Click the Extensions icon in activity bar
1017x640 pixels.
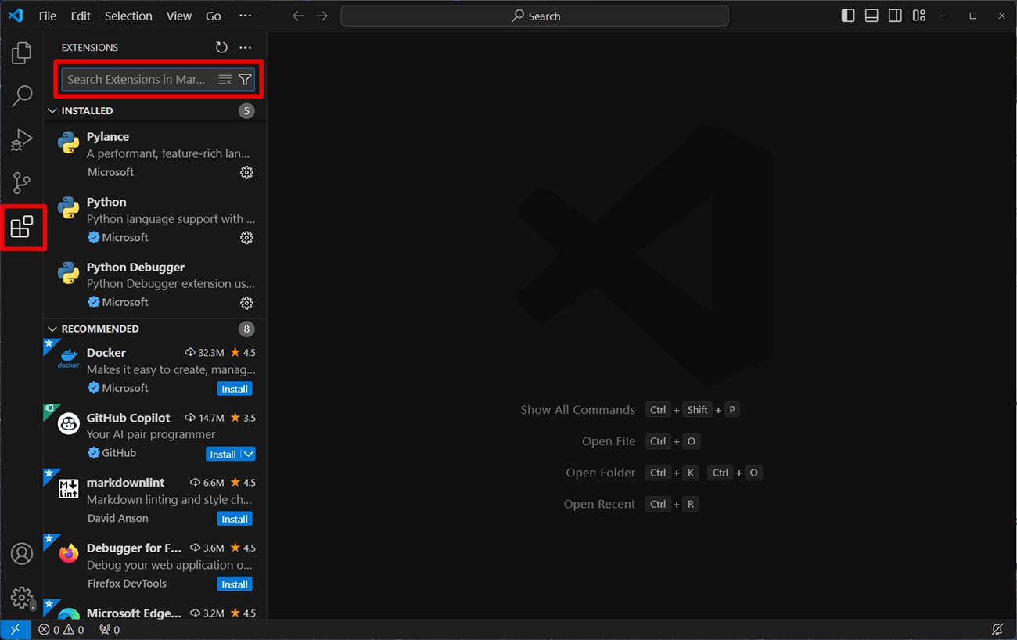[x=22, y=228]
